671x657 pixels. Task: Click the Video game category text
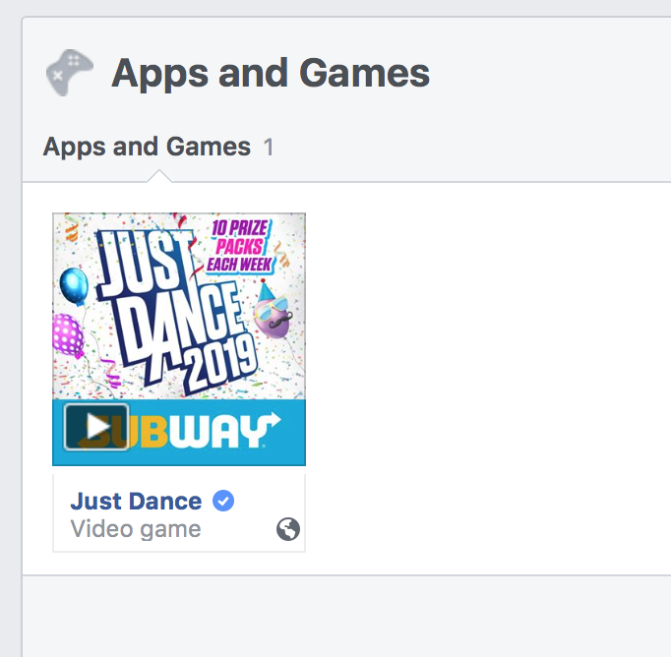[x=136, y=529]
